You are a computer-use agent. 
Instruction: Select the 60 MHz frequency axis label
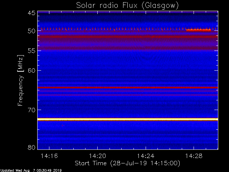[x=31, y=71]
